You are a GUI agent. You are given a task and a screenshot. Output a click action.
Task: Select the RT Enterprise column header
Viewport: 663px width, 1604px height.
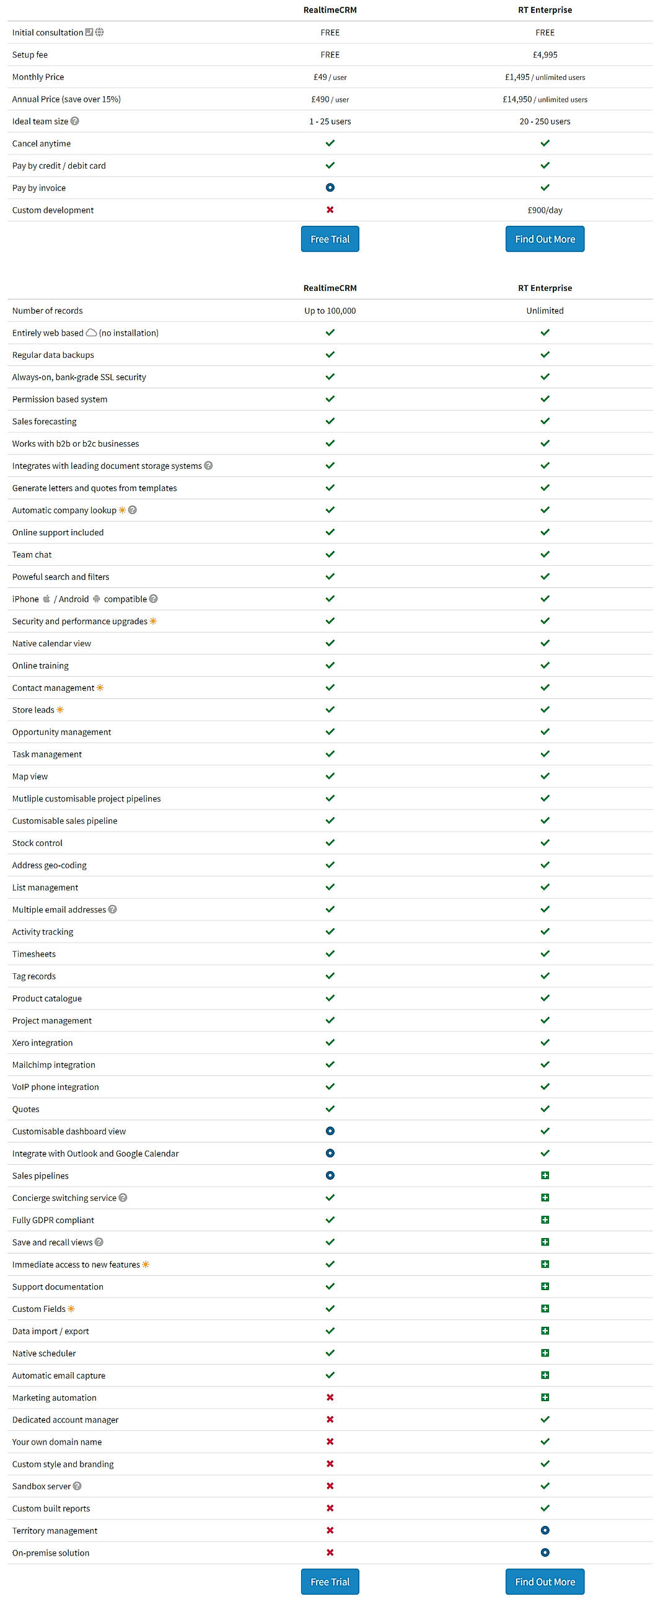click(545, 9)
